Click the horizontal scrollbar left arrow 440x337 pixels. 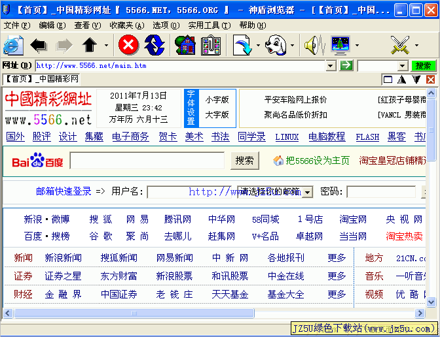point(8,313)
